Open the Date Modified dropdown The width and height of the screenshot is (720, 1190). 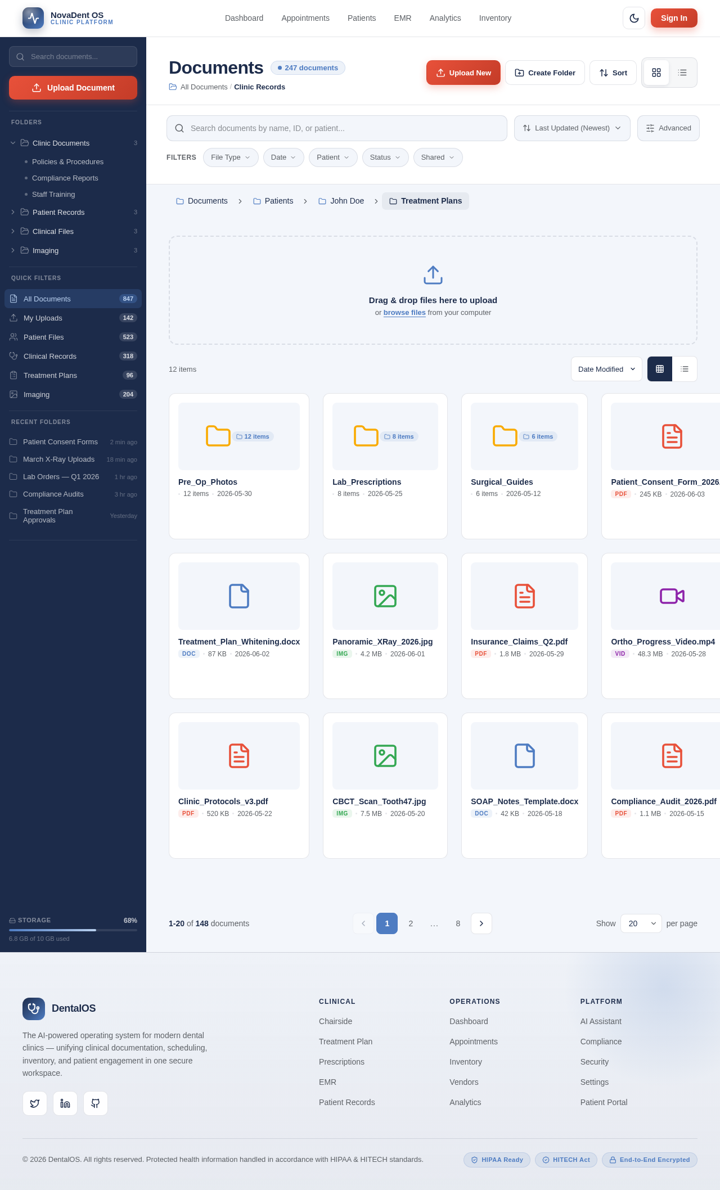click(606, 369)
